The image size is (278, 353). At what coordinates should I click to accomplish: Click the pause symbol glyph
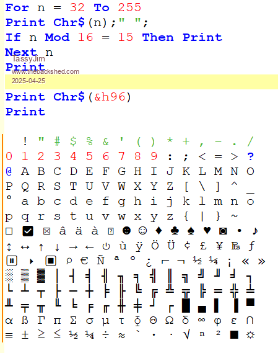12,261
